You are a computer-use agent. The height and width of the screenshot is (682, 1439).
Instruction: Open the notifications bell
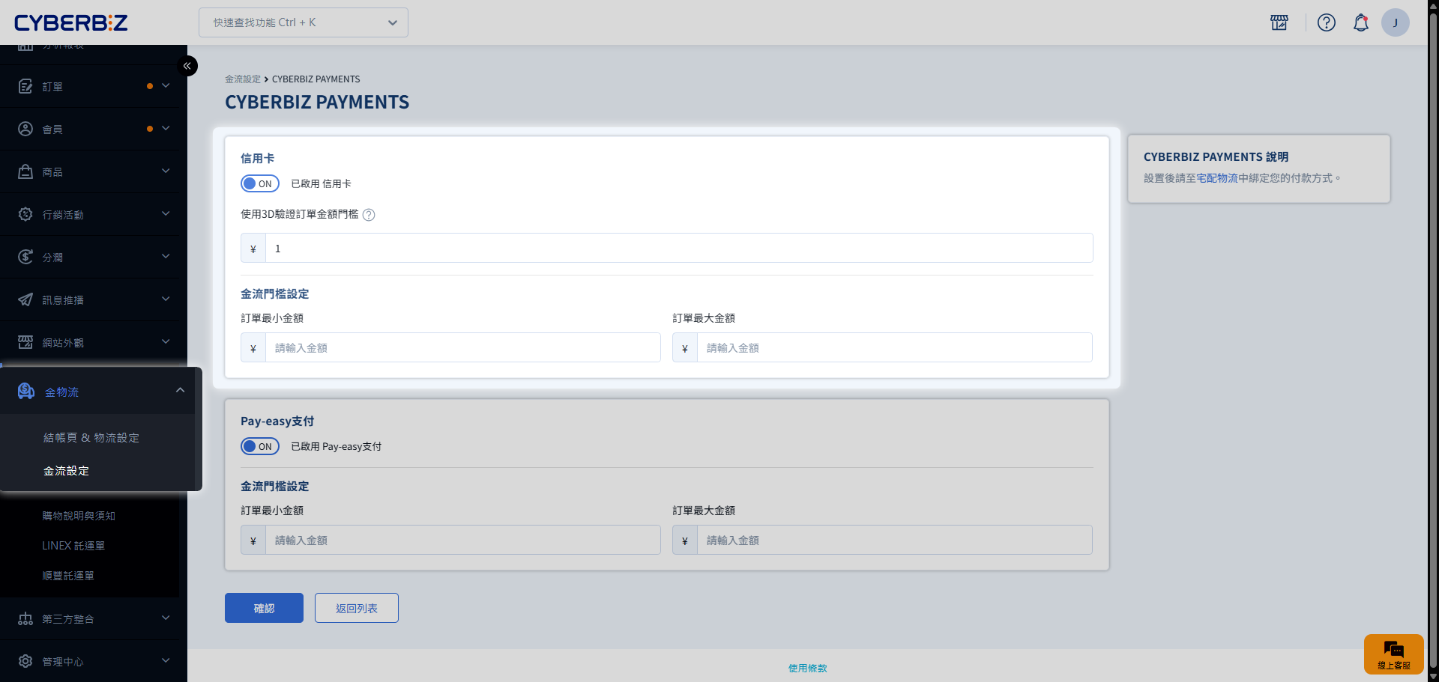(x=1360, y=22)
